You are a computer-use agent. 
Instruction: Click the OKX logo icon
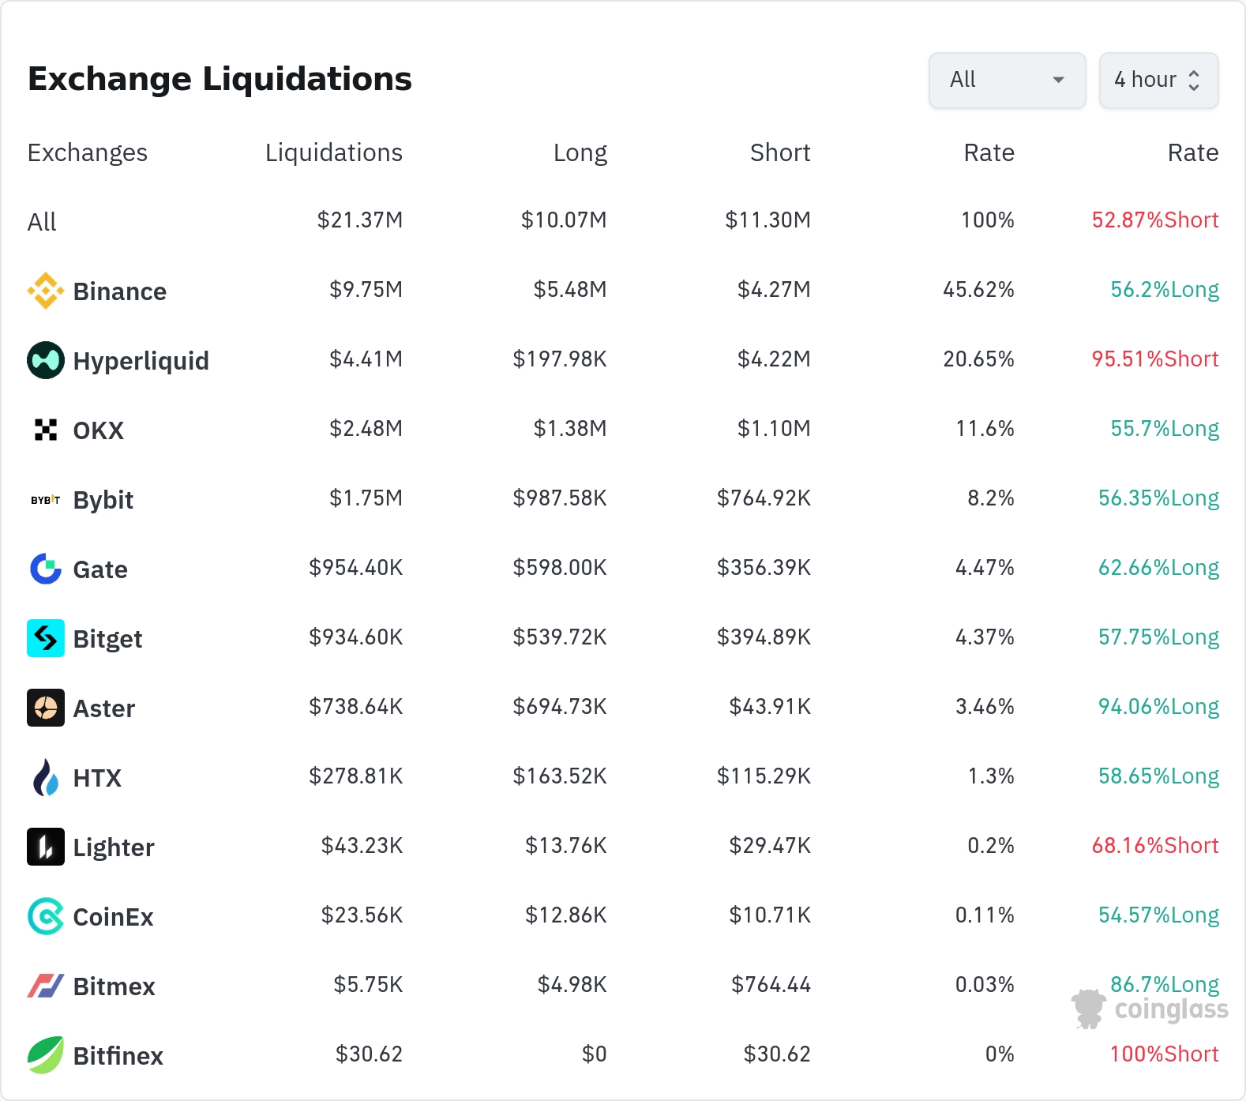pyautogui.click(x=46, y=430)
